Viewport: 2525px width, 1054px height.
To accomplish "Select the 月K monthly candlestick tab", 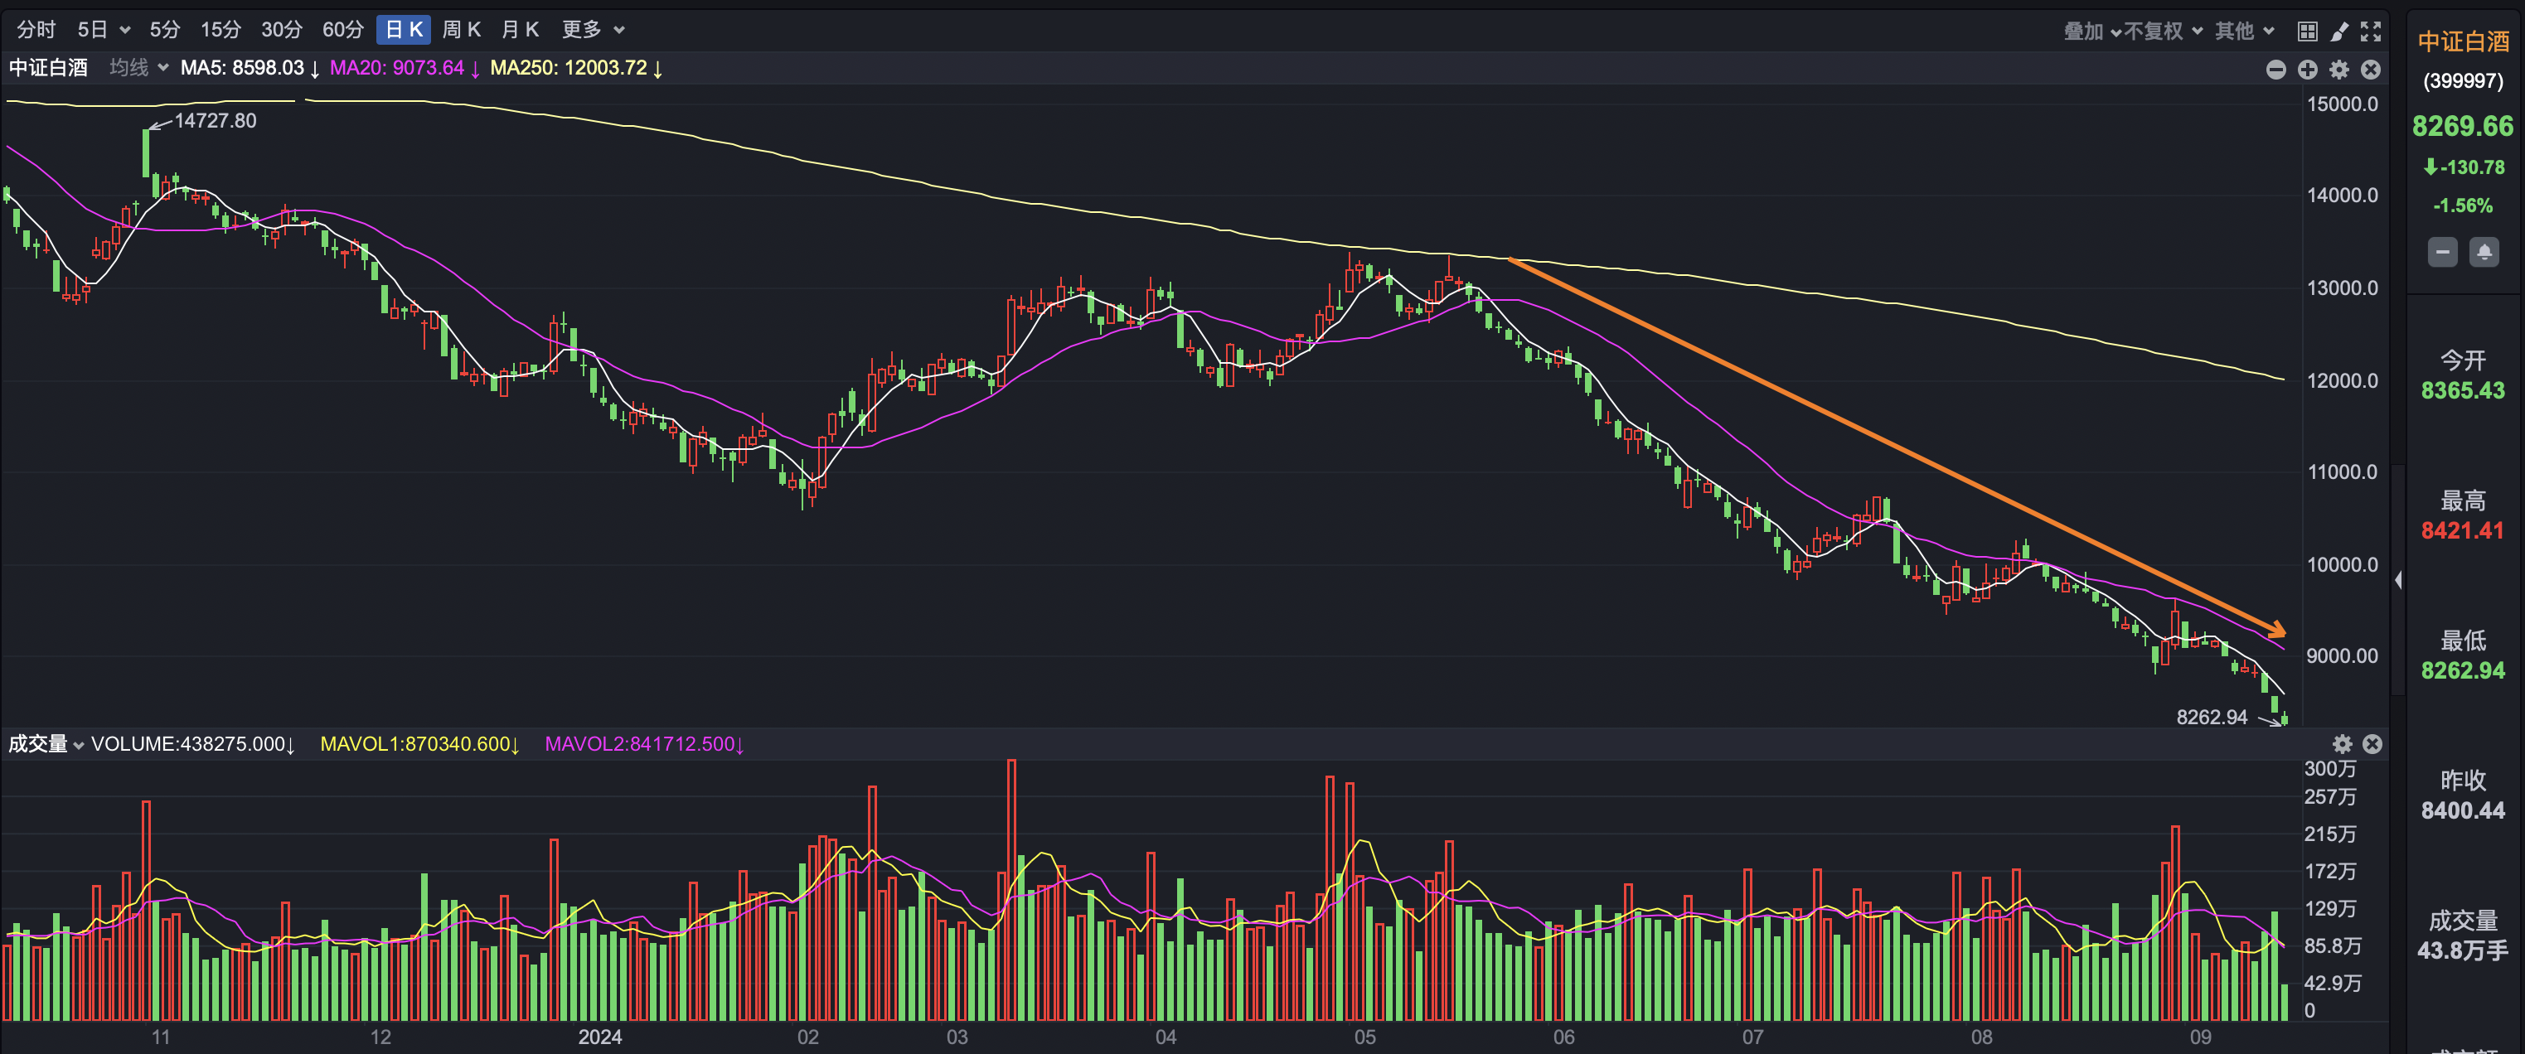I will pos(521,29).
